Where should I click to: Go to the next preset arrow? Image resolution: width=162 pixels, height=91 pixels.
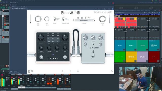point(94,20)
